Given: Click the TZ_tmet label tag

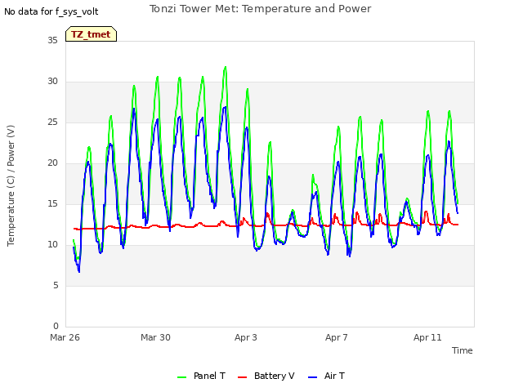Looking at the screenshot, I should 91,34.
